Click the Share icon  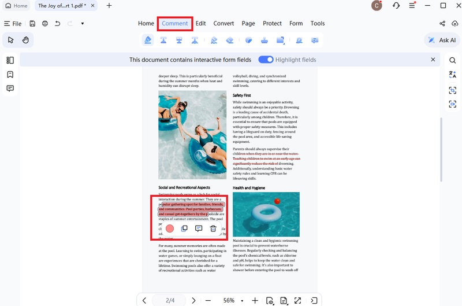tap(442, 23)
